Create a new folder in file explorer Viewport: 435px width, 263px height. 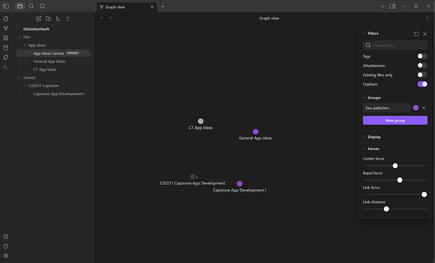click(x=49, y=19)
